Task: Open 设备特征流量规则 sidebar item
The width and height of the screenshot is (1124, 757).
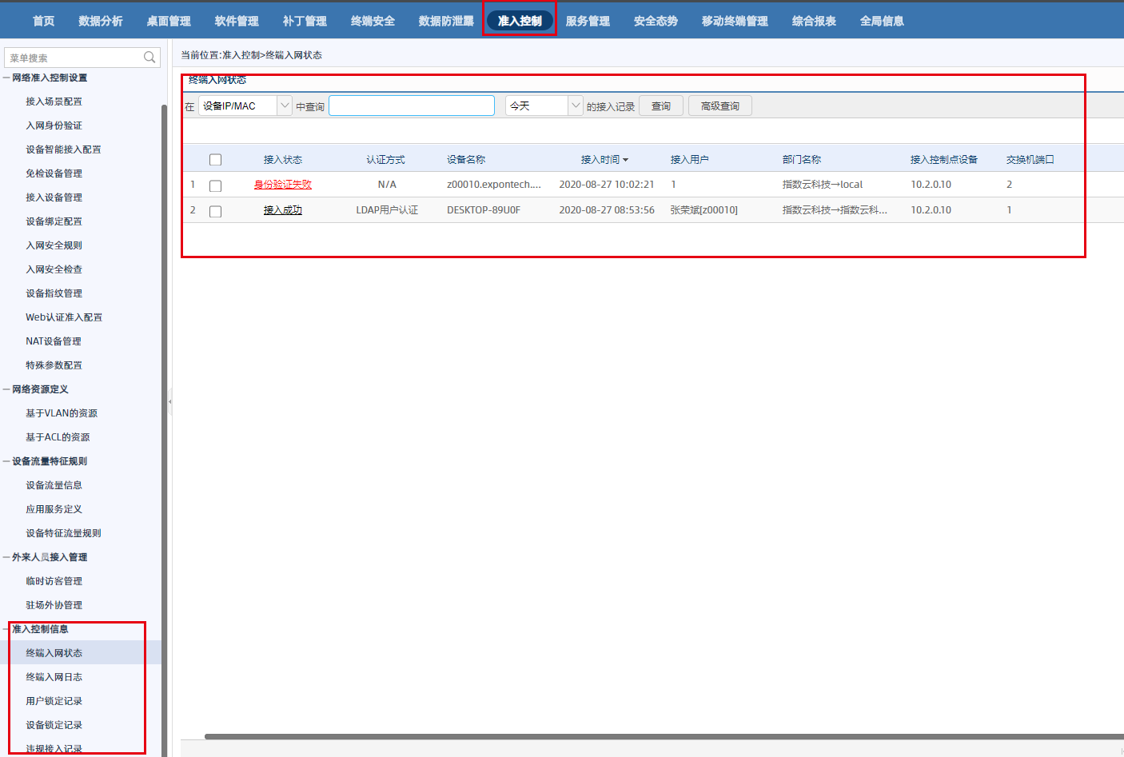Action: (x=63, y=533)
